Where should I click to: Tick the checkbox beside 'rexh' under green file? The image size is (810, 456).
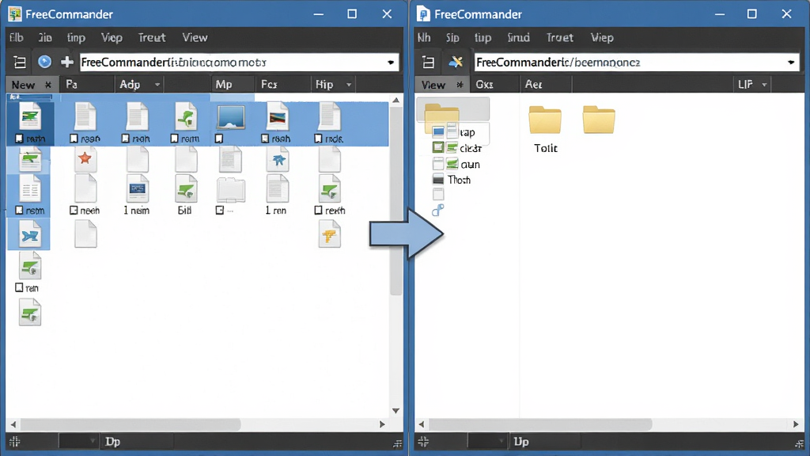point(318,211)
